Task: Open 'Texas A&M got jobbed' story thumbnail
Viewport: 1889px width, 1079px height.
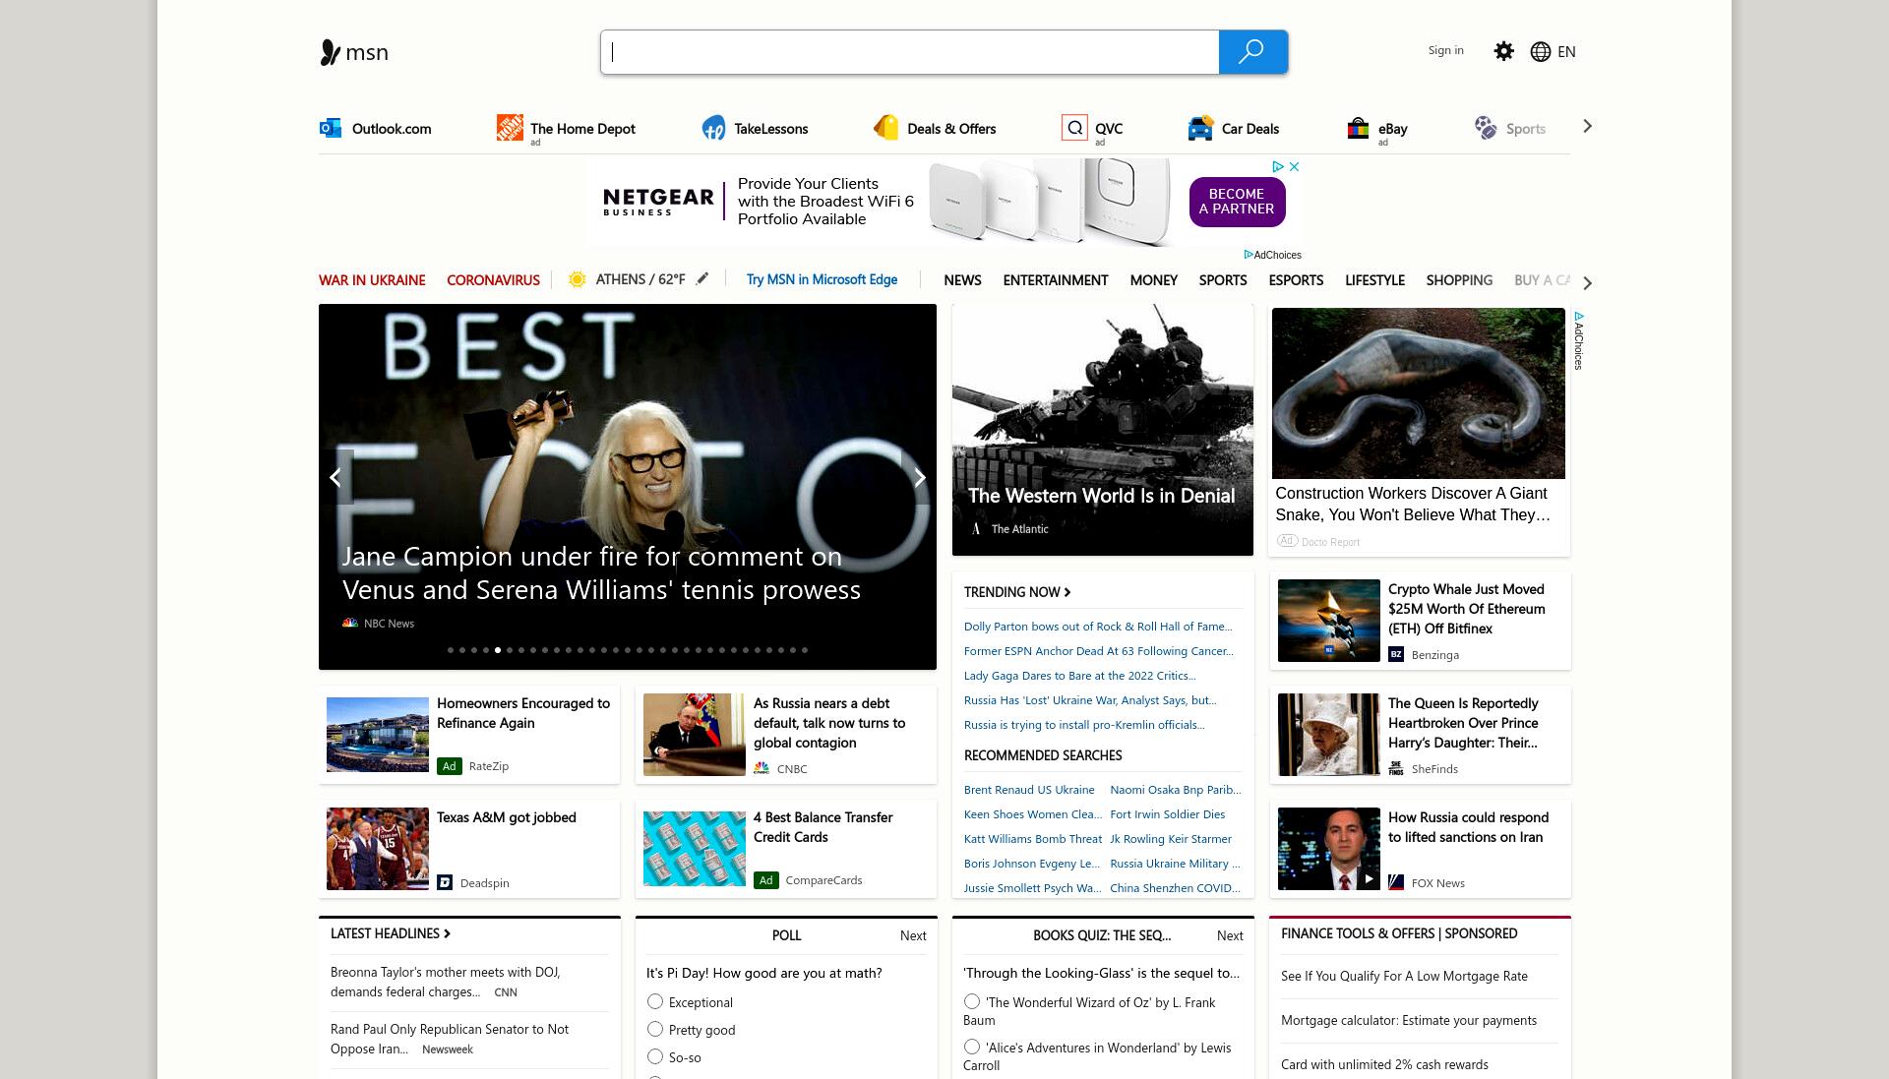Action: click(x=378, y=849)
